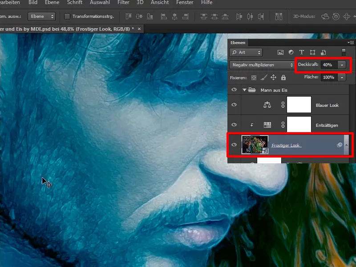Screen dimensions: 356x267
Task: Align top edges of layers
Action: pyautogui.click(x=129, y=16)
